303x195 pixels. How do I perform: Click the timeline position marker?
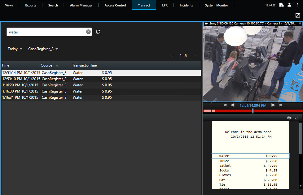coord(253,110)
